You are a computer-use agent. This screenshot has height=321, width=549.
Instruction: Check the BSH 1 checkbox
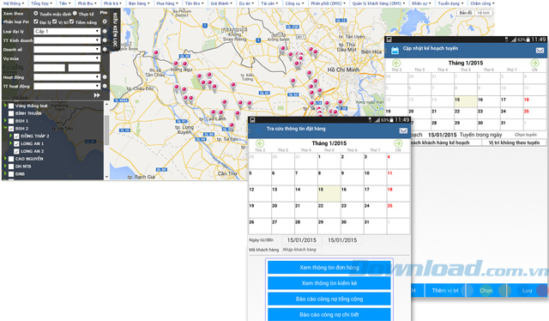(x=11, y=121)
